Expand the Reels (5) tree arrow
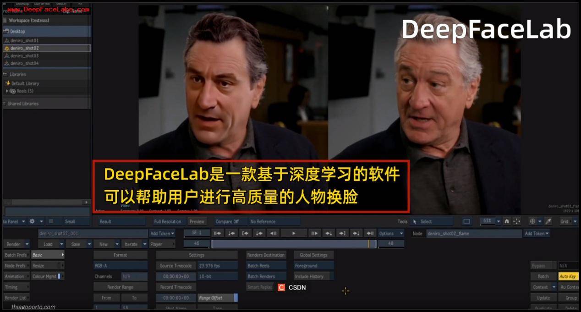This screenshot has width=581, height=312. 6,91
